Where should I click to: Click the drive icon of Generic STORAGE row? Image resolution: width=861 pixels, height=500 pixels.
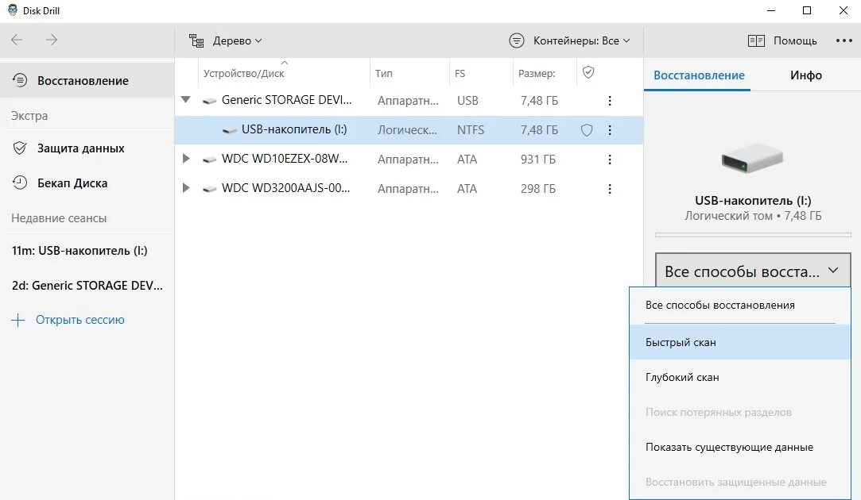point(209,101)
